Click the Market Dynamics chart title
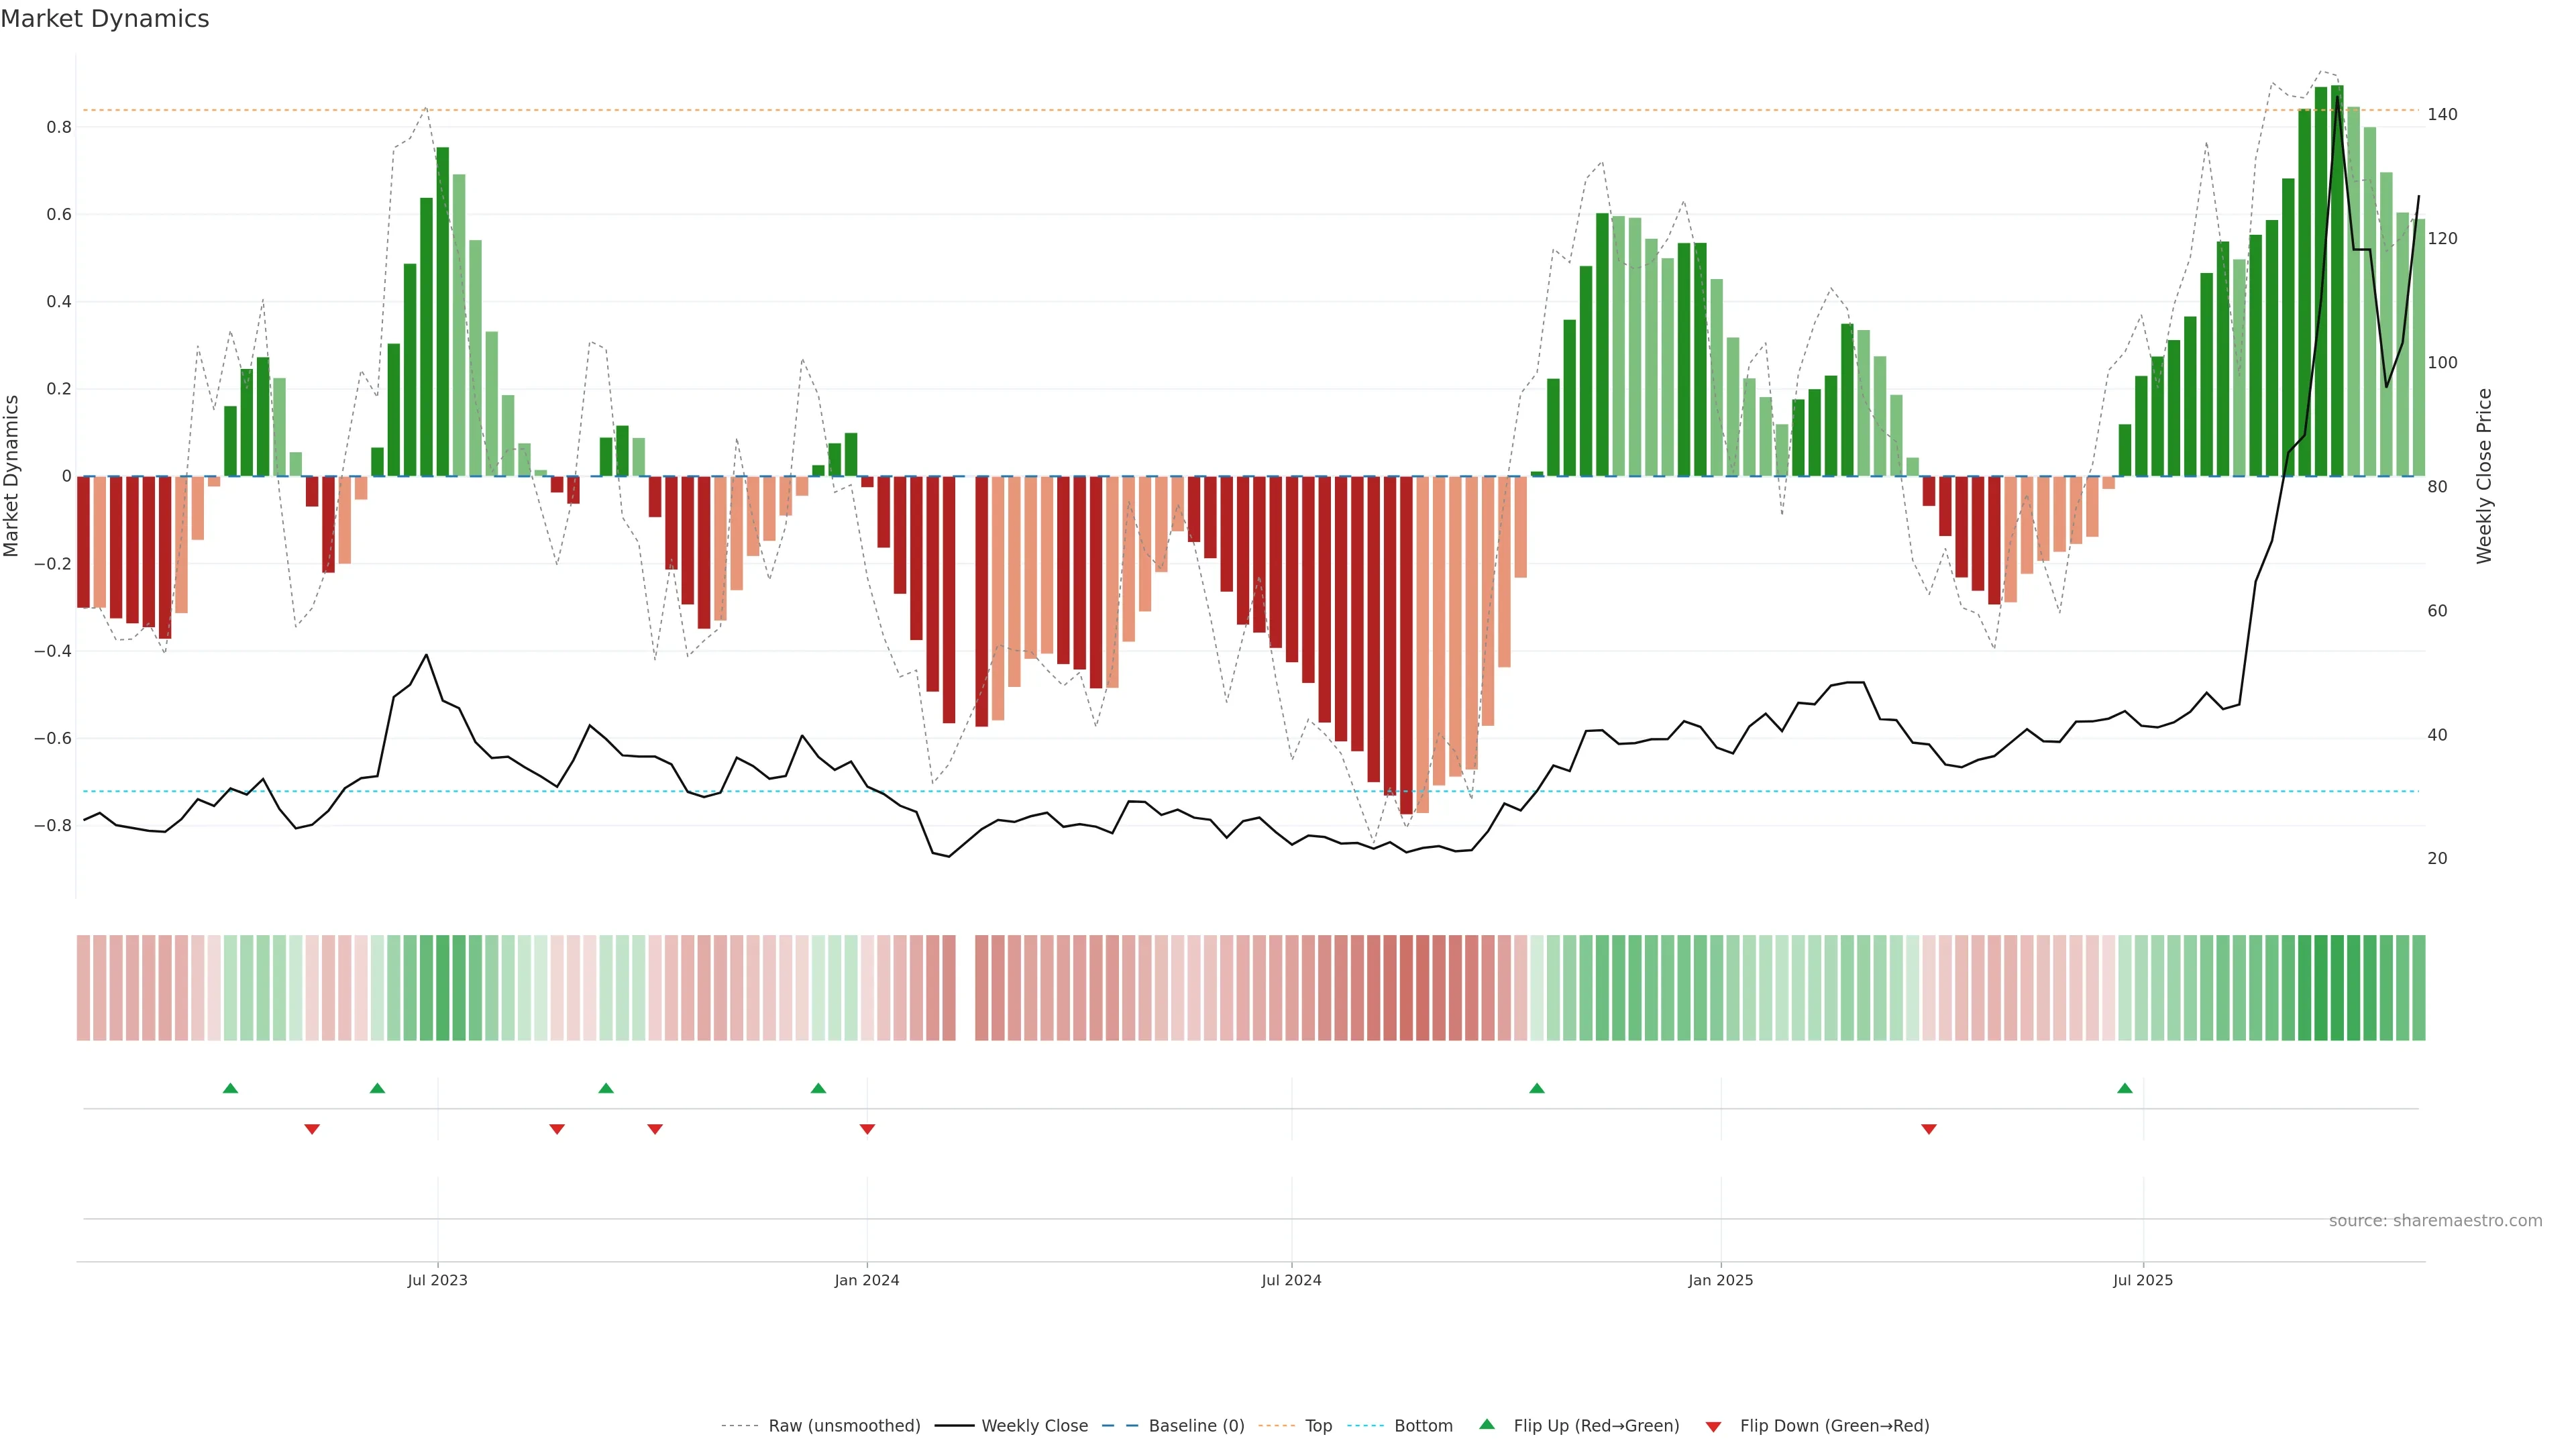Image resolution: width=2576 pixels, height=1449 pixels. 105,19
